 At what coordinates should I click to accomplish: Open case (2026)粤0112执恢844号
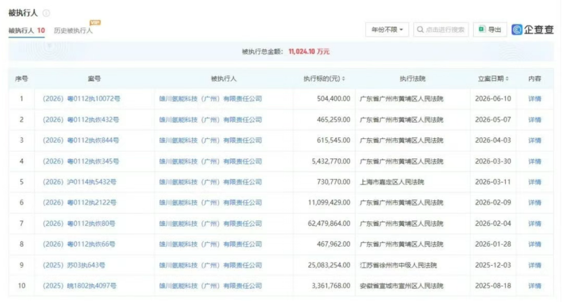81,140
